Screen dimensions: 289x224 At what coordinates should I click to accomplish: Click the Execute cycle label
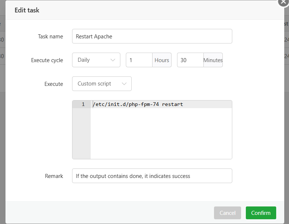coord(47,60)
